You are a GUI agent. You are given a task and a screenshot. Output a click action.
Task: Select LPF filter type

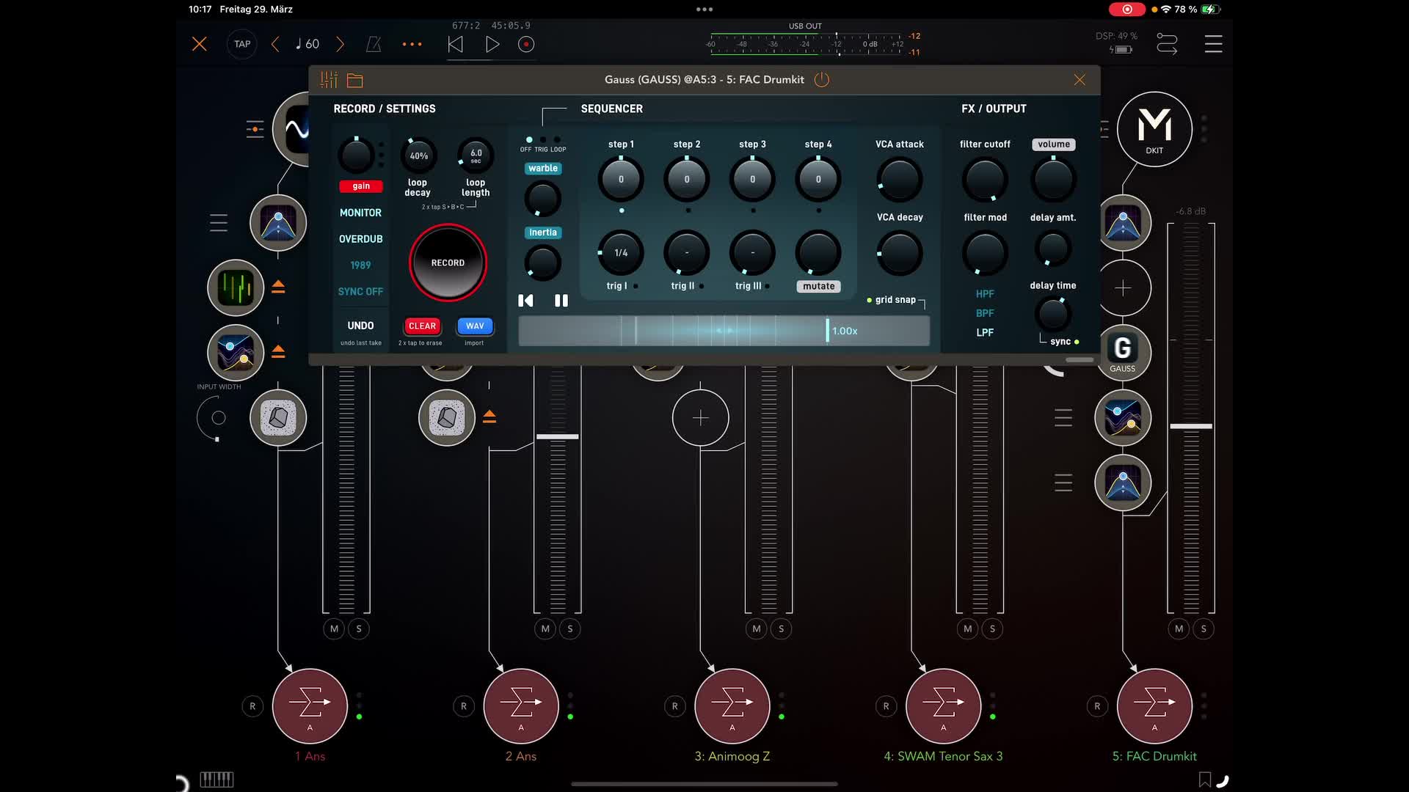tap(985, 332)
